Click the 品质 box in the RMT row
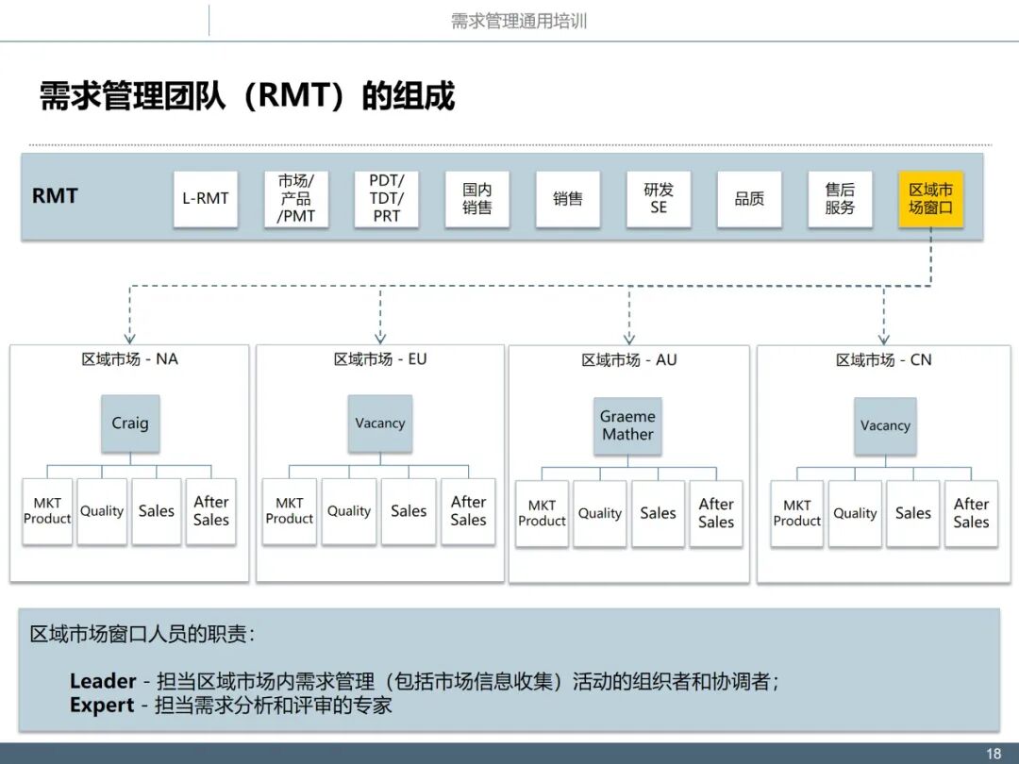Image resolution: width=1019 pixels, height=764 pixels. [749, 199]
